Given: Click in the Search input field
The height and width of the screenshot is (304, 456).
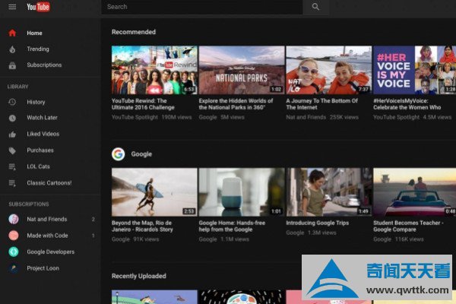Looking at the screenshot, I should 201,7.
